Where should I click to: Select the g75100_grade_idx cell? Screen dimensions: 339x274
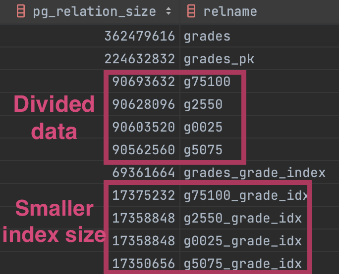pyautogui.click(x=244, y=195)
